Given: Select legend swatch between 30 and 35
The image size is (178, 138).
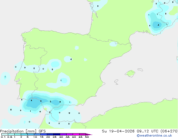Looking at the screenshot, I should (63, 134).
